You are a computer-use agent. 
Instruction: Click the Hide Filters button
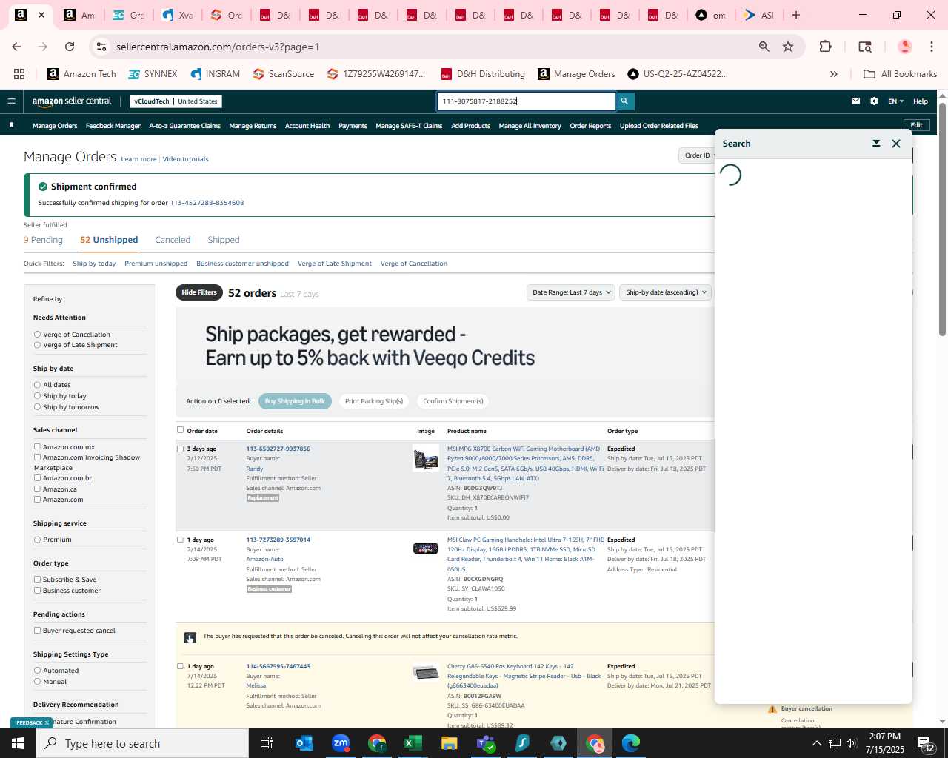199,292
